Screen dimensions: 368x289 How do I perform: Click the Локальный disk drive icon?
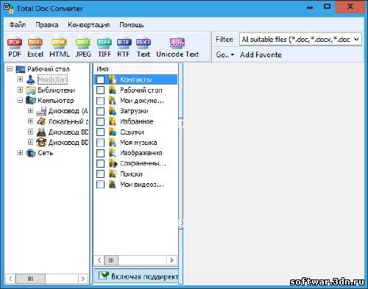click(41, 121)
